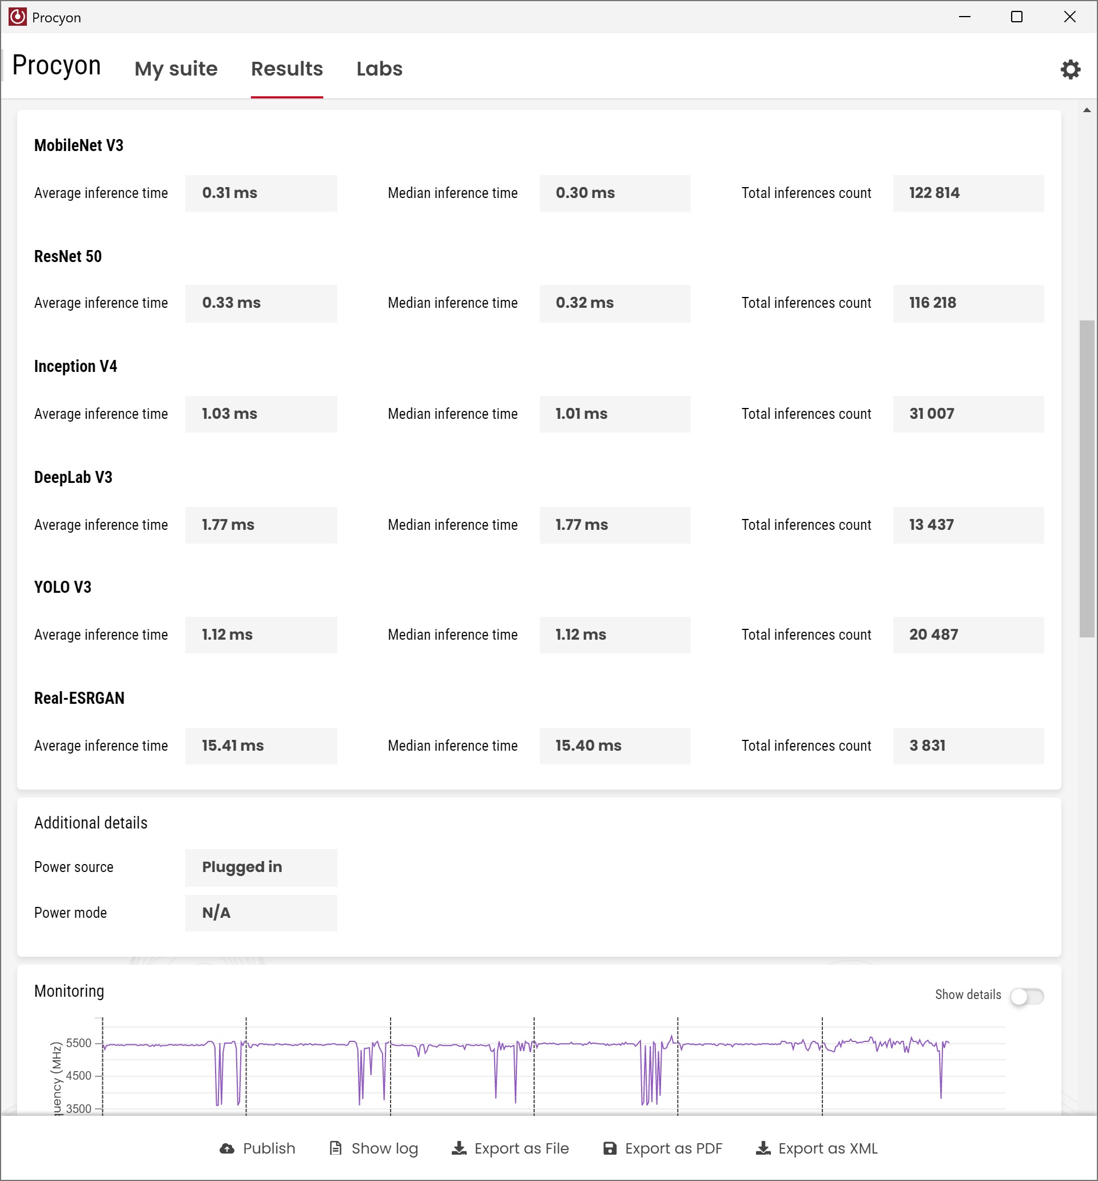Click the DeepLab V3 heading

coord(73,477)
